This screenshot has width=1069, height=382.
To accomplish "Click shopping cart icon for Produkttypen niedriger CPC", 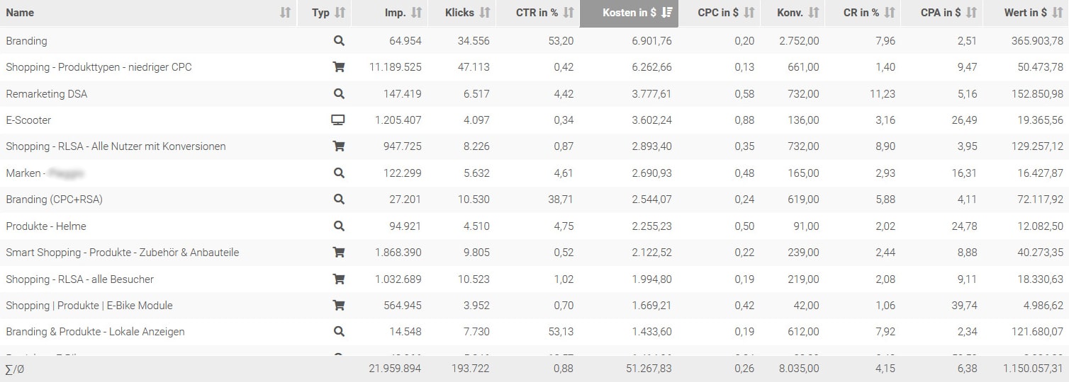I will click(339, 67).
